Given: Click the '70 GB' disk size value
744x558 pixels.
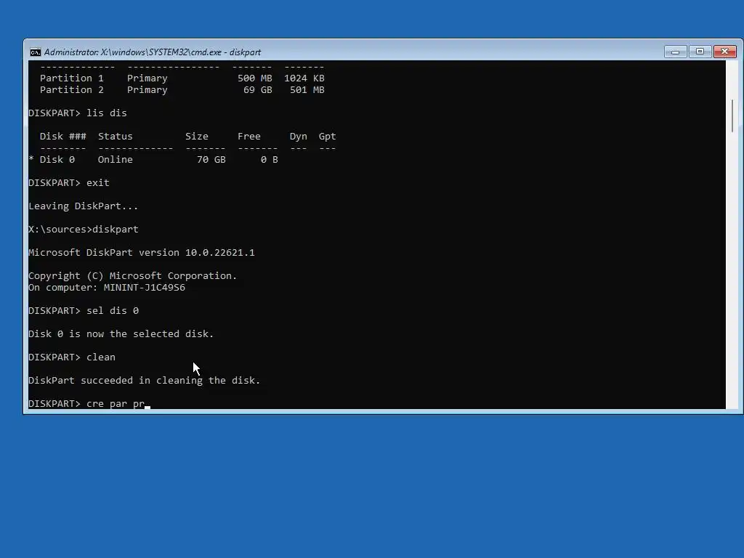Looking at the screenshot, I should pos(211,159).
